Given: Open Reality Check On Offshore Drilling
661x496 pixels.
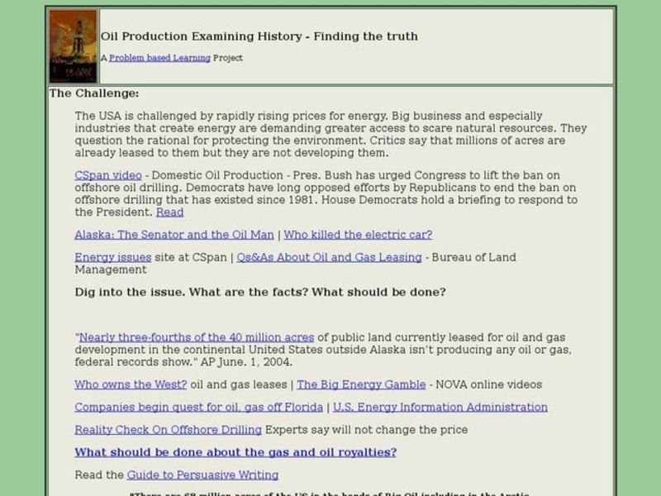Looking at the screenshot, I should tap(166, 429).
